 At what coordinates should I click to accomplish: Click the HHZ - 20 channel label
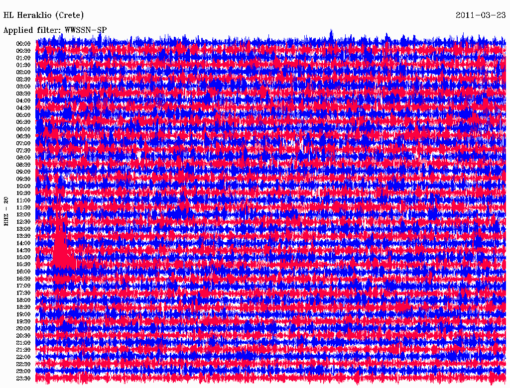click(x=6, y=211)
